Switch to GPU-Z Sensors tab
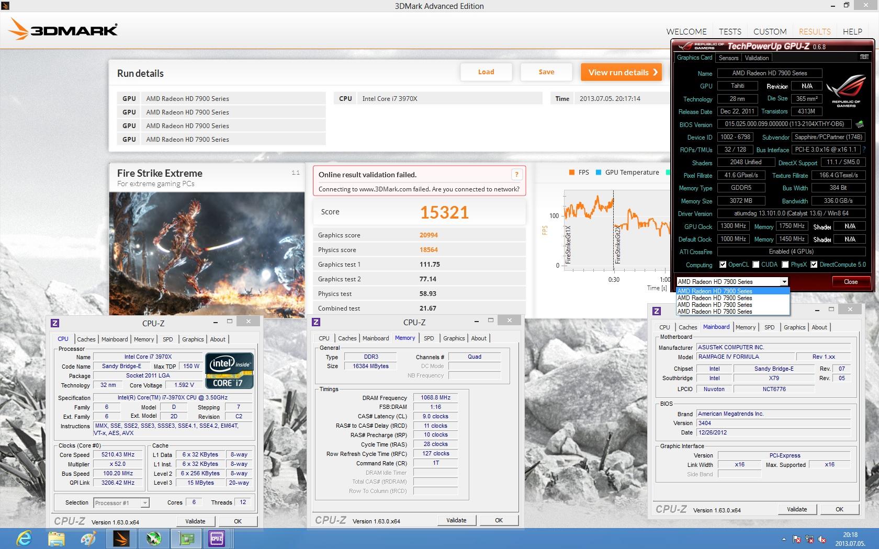Image resolution: width=879 pixels, height=549 pixels. point(728,58)
